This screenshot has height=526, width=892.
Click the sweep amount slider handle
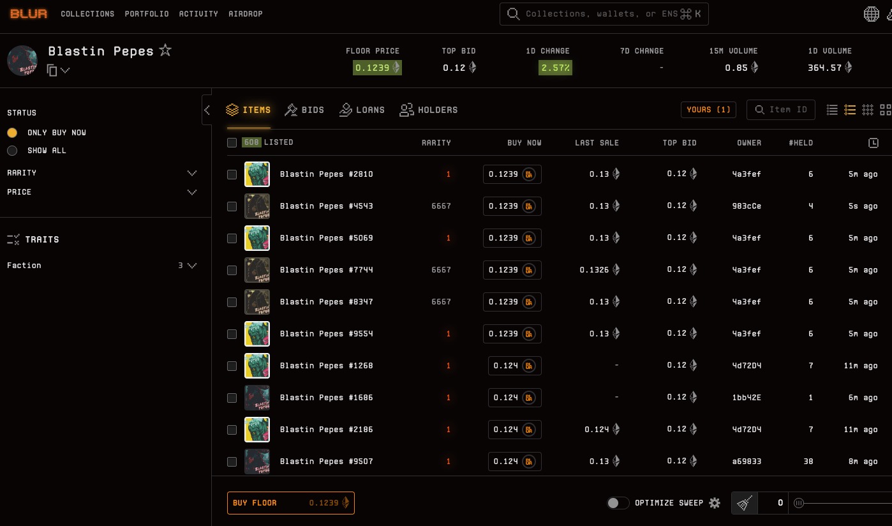pyautogui.click(x=798, y=503)
